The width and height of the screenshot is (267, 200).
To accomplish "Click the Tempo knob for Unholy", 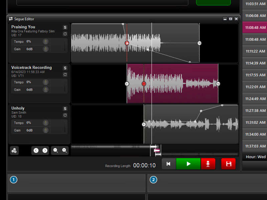I will coord(46,123).
